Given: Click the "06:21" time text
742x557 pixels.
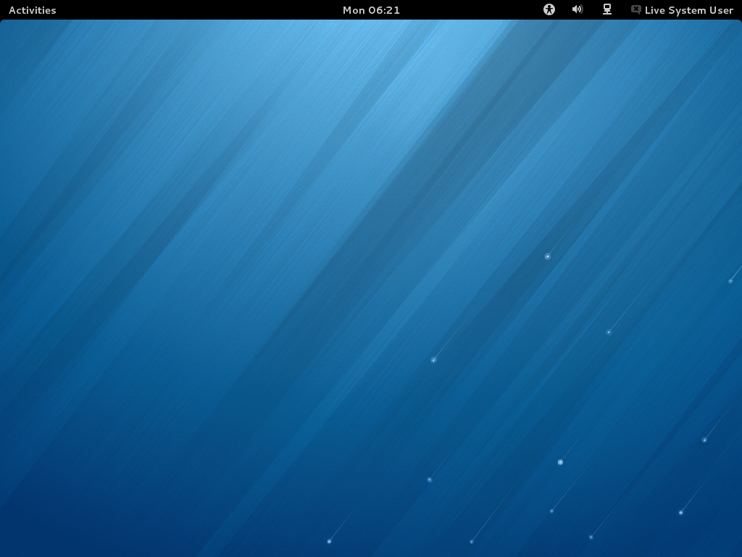Looking at the screenshot, I should 384,10.
